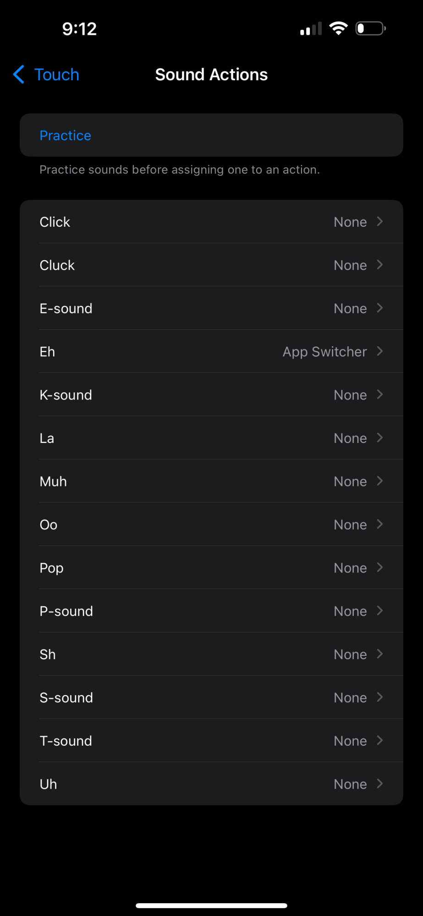The height and width of the screenshot is (916, 423).
Task: Tap the cellular signal bars icon
Action: tap(311, 29)
